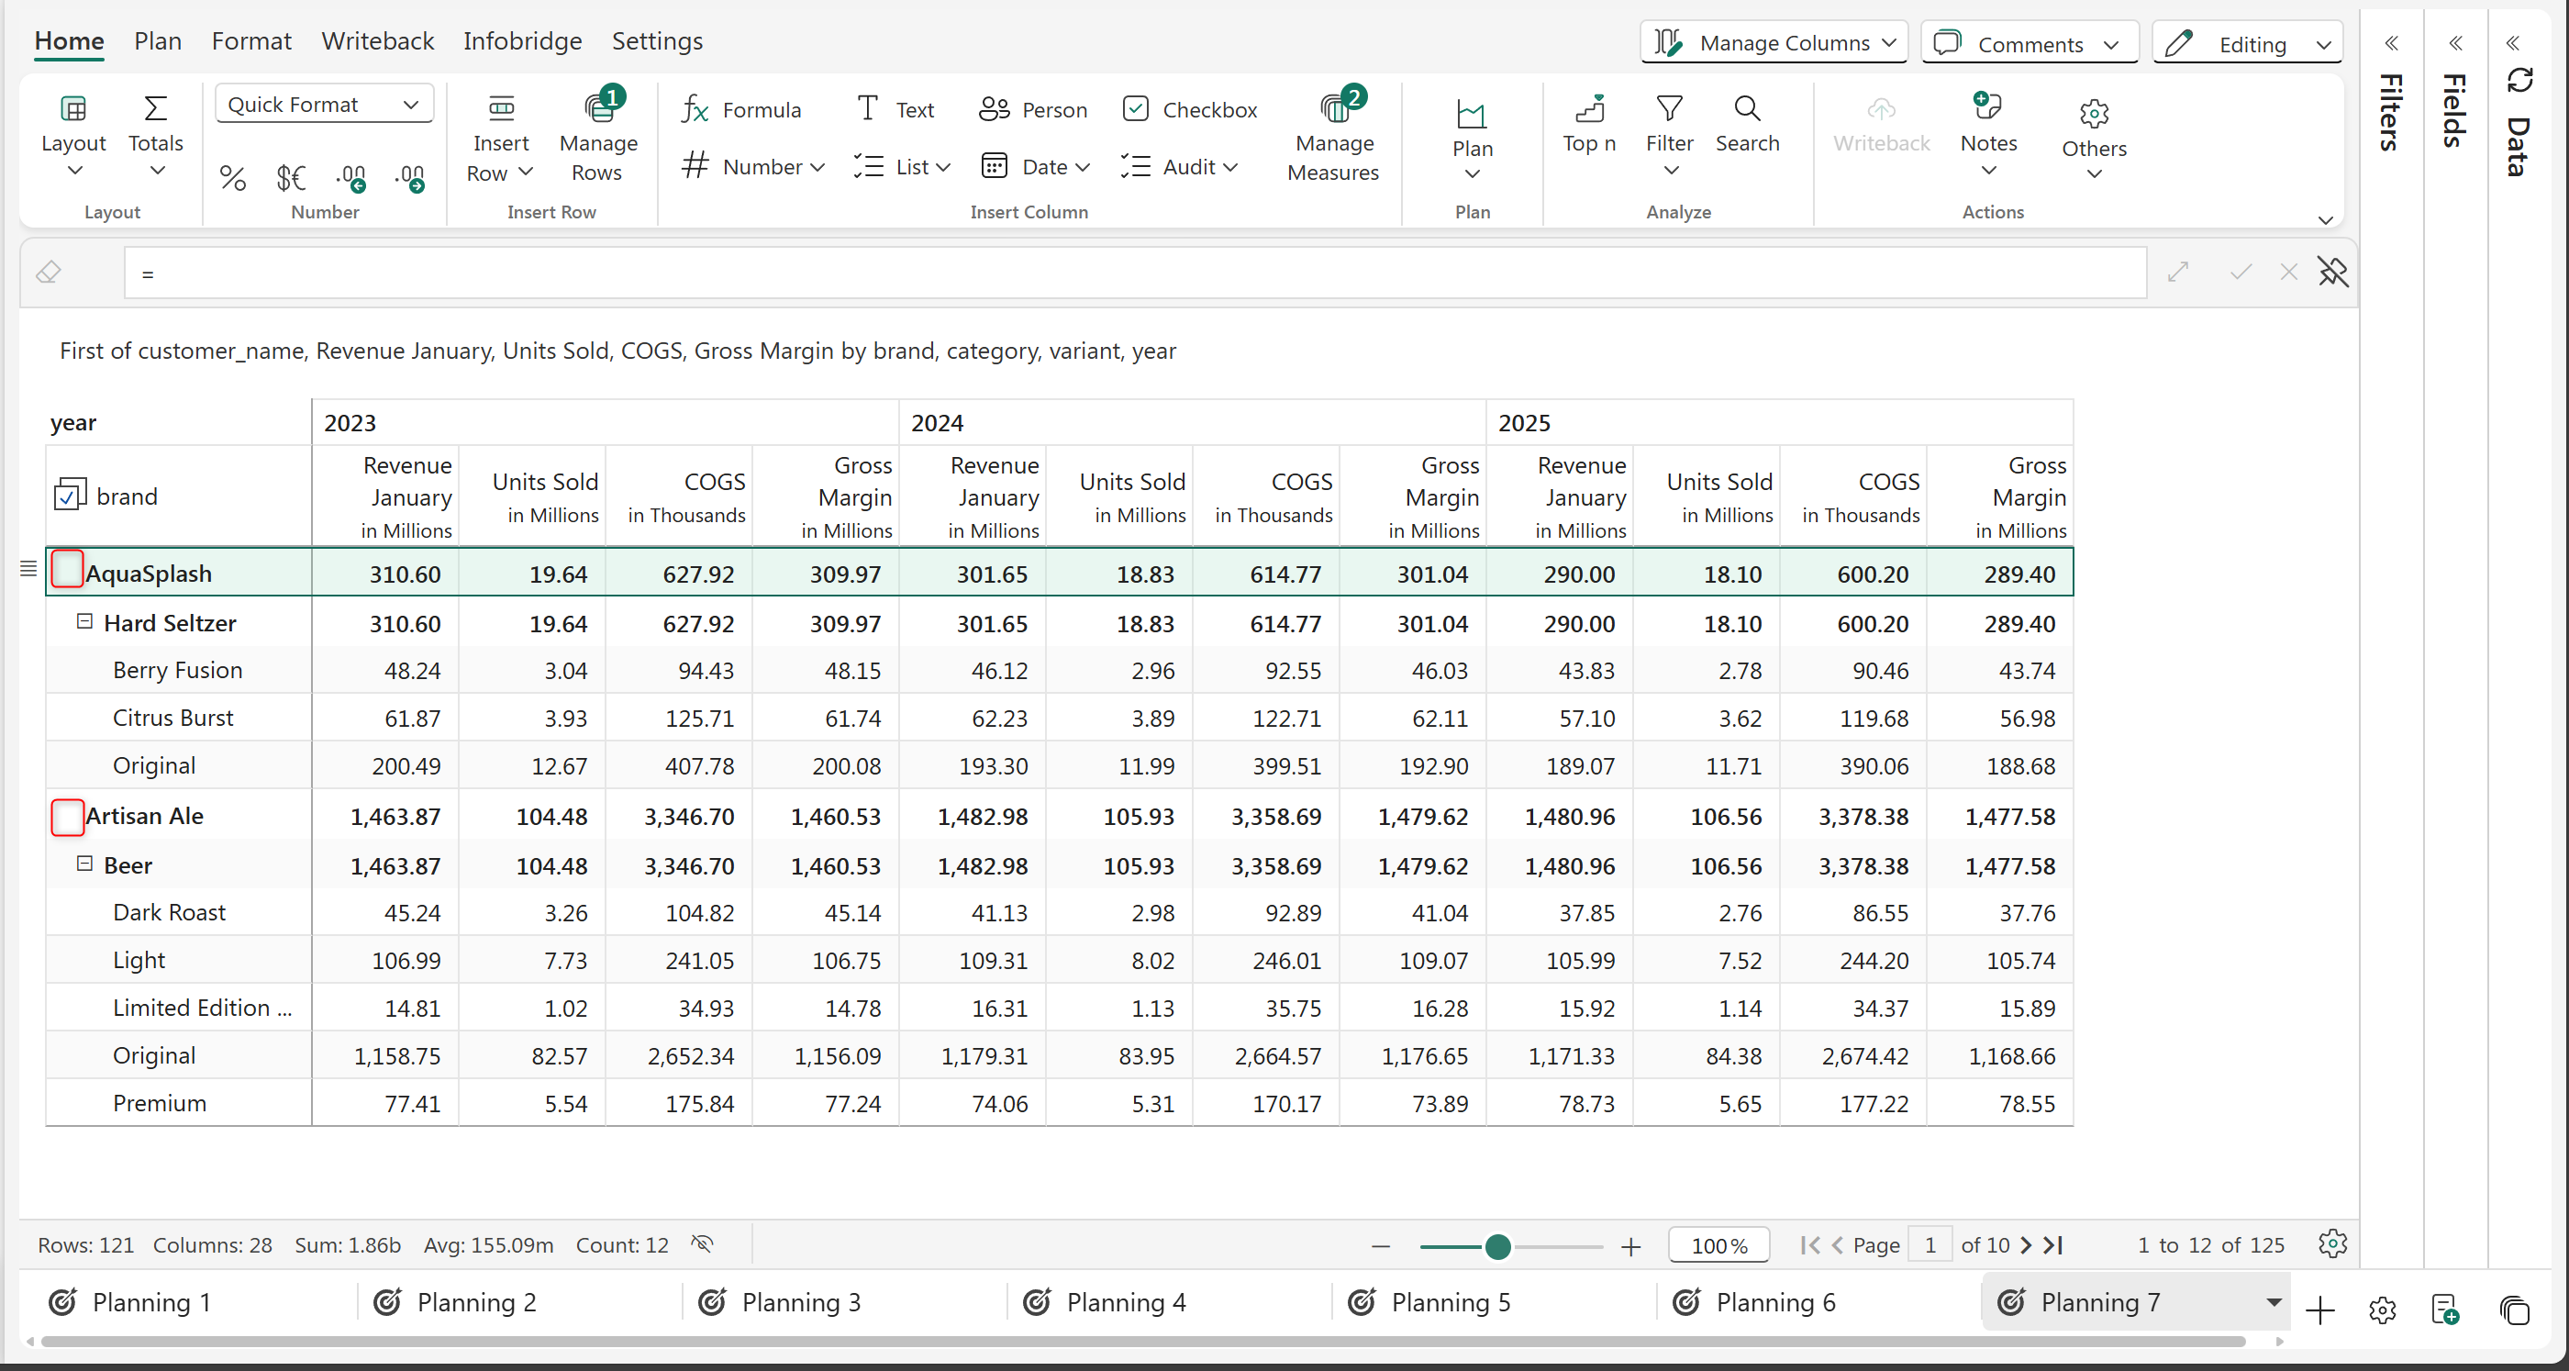Open the Manage Columns button

coord(1774,43)
